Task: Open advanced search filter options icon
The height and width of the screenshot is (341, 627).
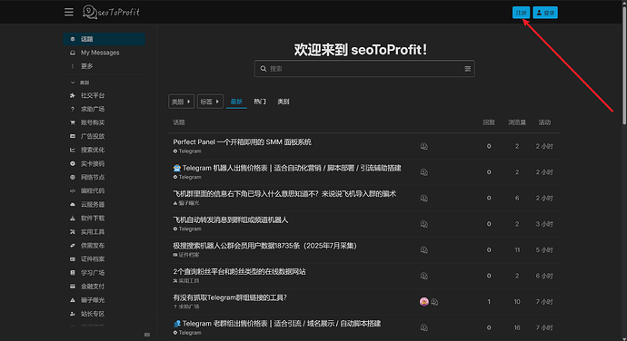Action: (x=467, y=69)
